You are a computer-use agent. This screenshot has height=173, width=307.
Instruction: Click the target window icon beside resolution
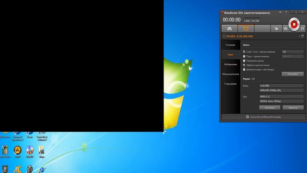[224, 36]
